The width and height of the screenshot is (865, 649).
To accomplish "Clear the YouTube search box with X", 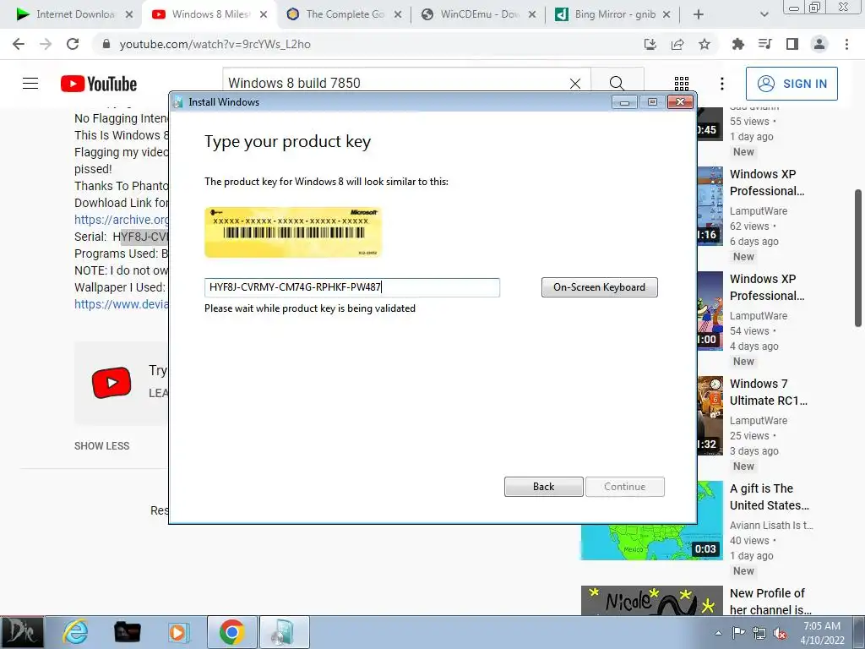I will [574, 84].
